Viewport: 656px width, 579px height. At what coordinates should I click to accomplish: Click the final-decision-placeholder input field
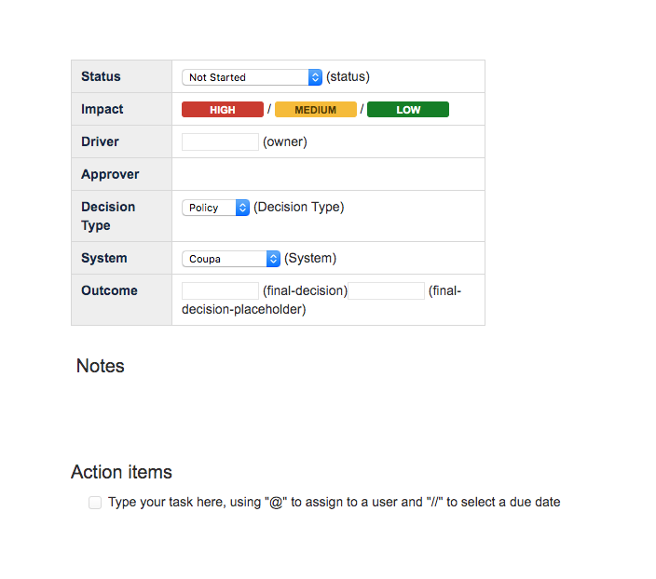(x=386, y=291)
